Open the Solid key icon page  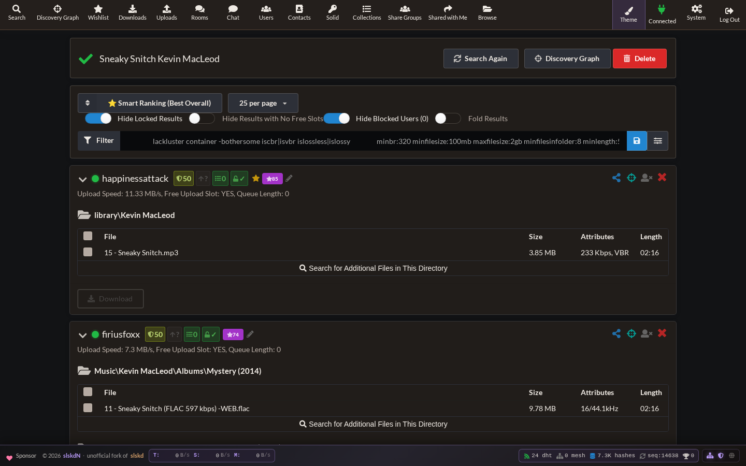click(x=333, y=12)
